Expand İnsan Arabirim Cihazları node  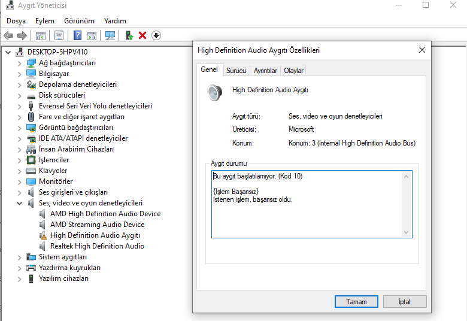click(19, 149)
